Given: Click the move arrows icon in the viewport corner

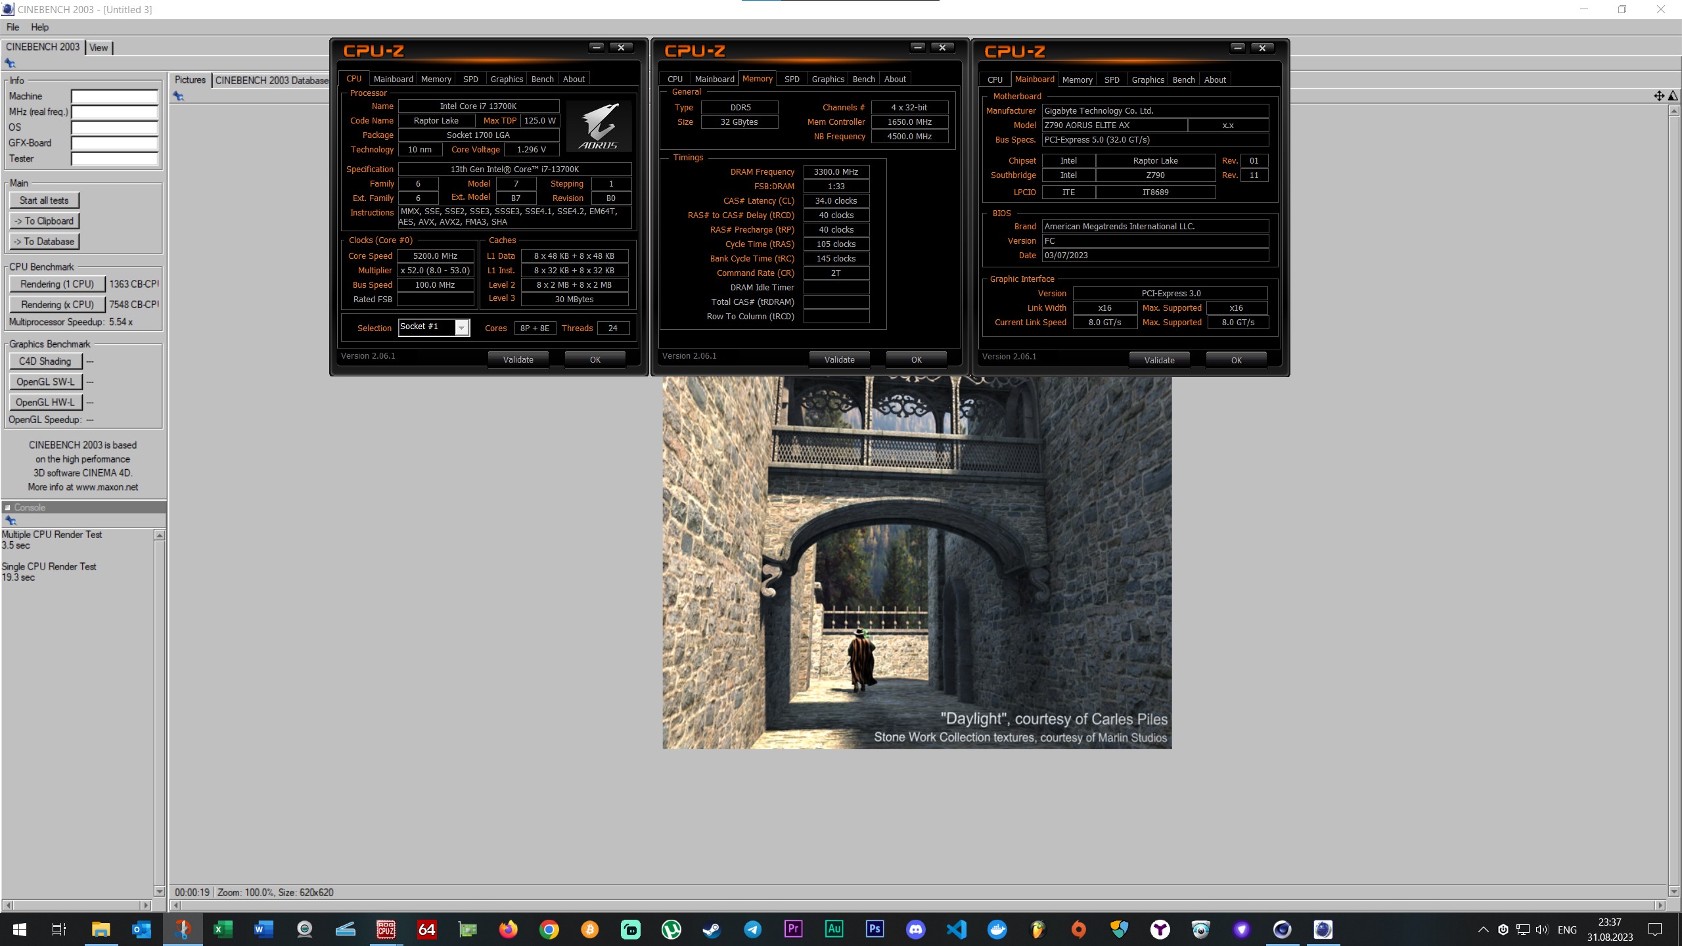Looking at the screenshot, I should (1658, 96).
